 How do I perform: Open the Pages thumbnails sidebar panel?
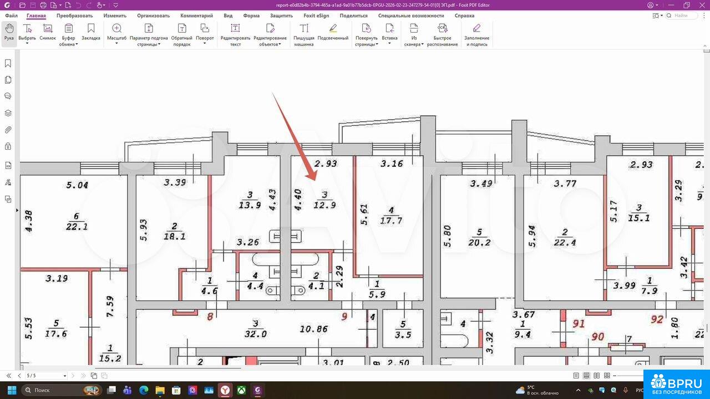pyautogui.click(x=8, y=80)
